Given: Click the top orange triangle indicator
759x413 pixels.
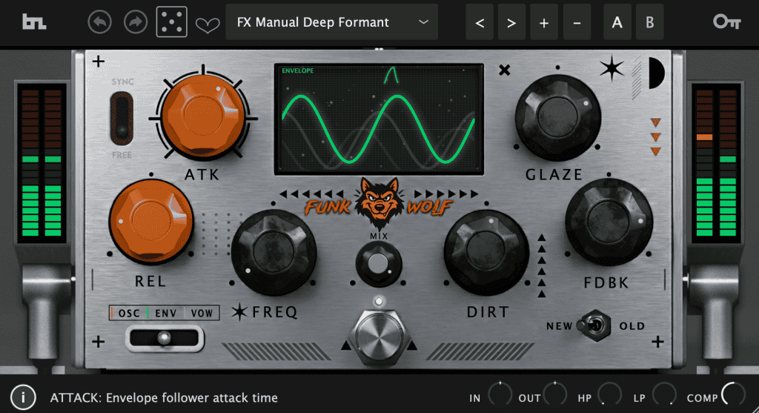Looking at the screenshot, I should coord(656,122).
